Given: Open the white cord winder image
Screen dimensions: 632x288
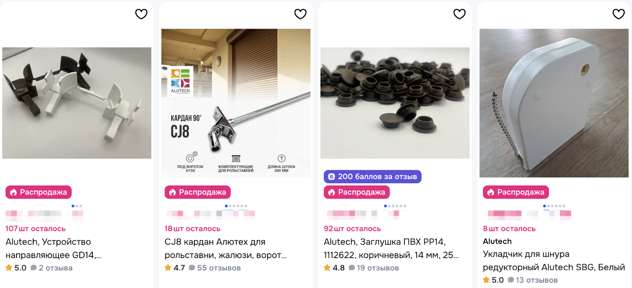Looking at the screenshot, I should click(x=554, y=103).
